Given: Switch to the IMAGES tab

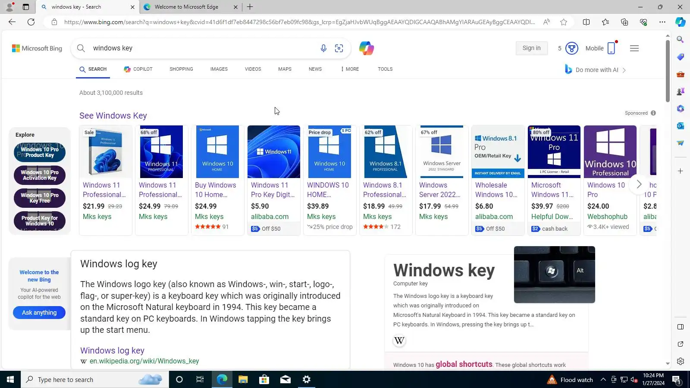Looking at the screenshot, I should click(219, 69).
